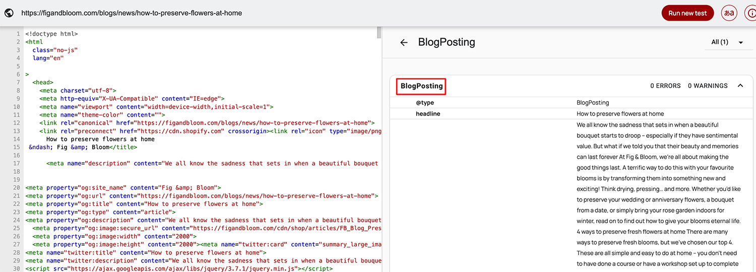This screenshot has height=272, width=756.
Task: Click the og:image:width code line
Action: 114,236
